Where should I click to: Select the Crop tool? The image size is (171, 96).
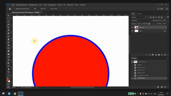(8, 27)
